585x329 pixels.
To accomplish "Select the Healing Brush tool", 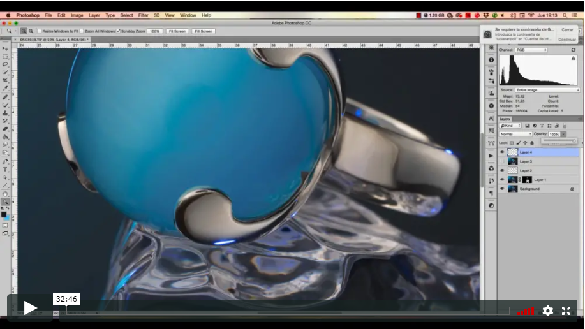I will 5,97.
